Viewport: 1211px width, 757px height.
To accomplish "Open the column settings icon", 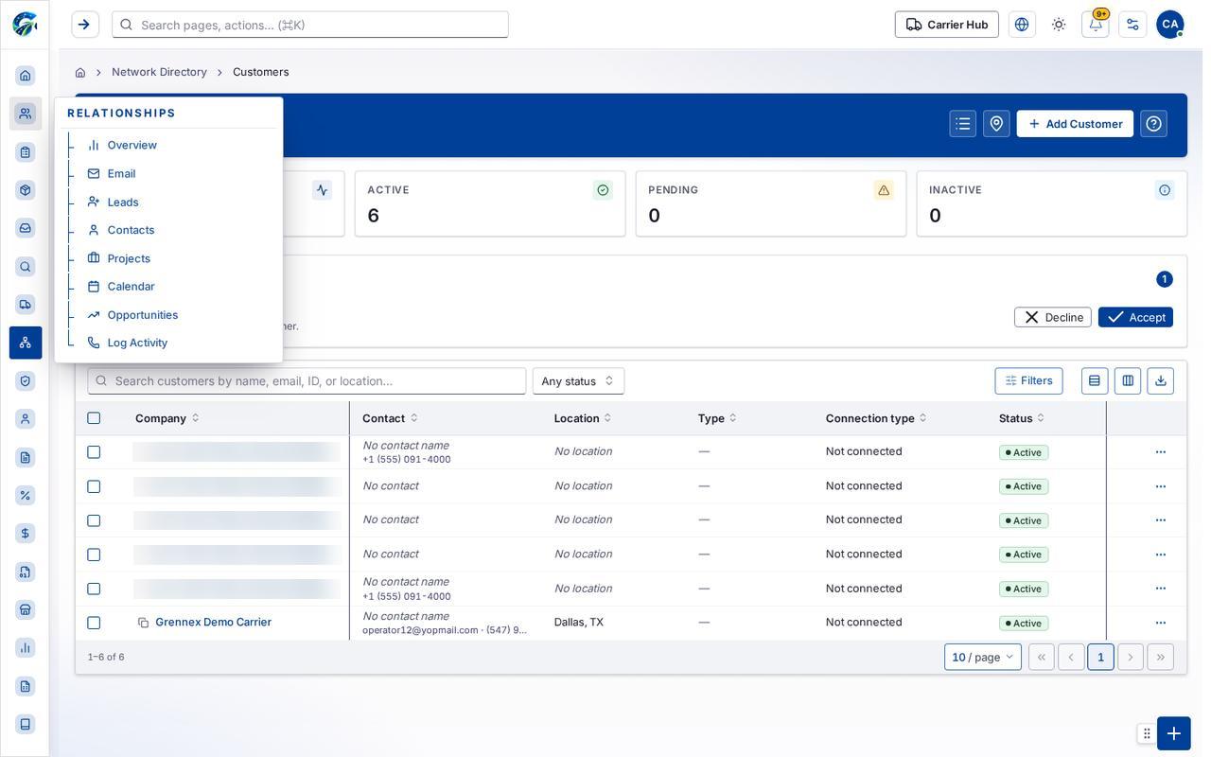I will click(x=1128, y=381).
